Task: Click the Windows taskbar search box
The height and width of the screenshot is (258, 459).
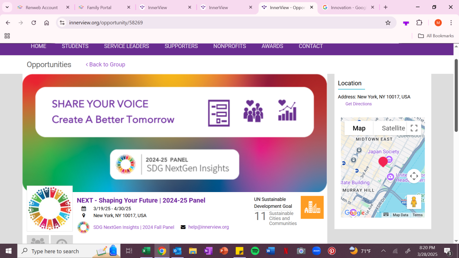Action: coord(69,251)
